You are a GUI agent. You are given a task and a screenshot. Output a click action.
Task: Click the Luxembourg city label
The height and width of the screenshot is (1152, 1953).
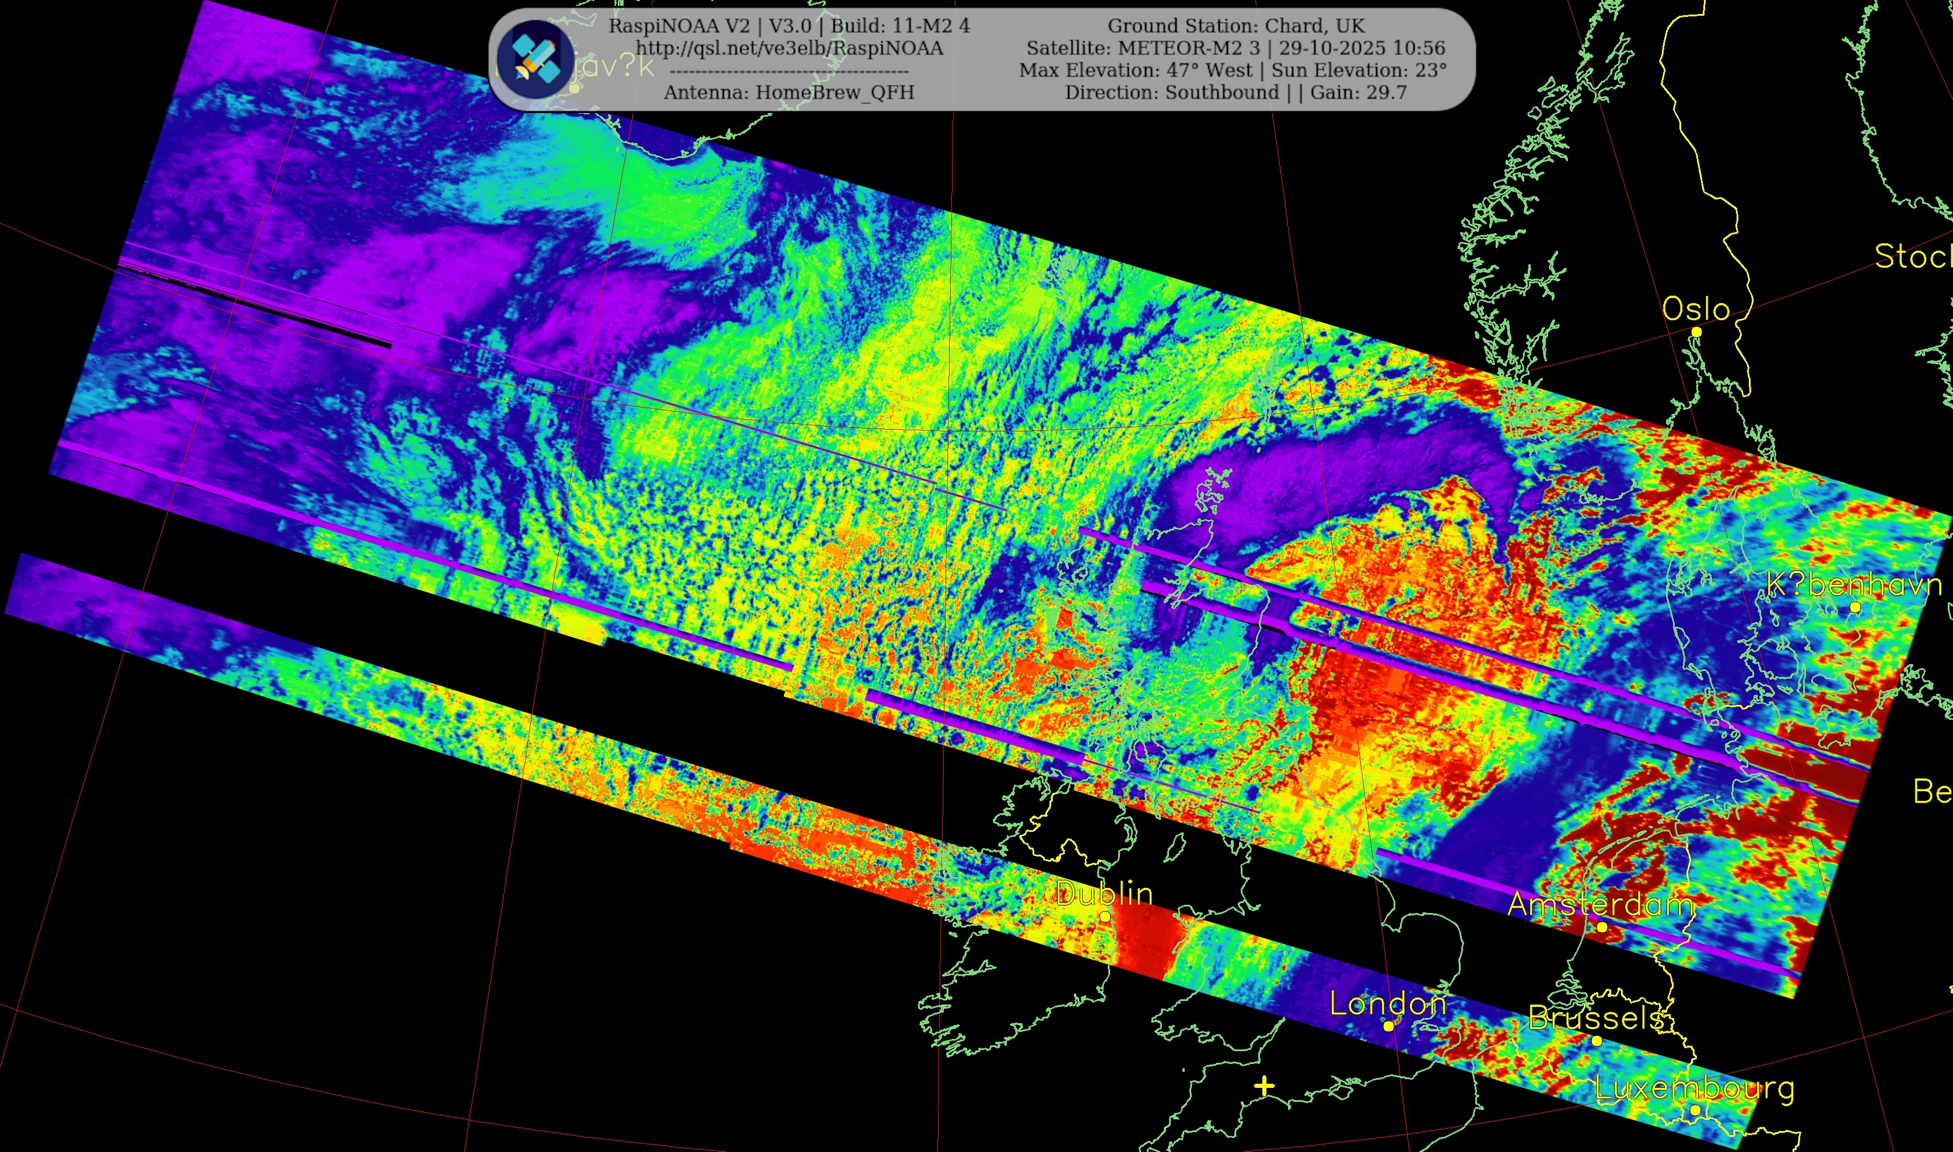(x=1695, y=1088)
